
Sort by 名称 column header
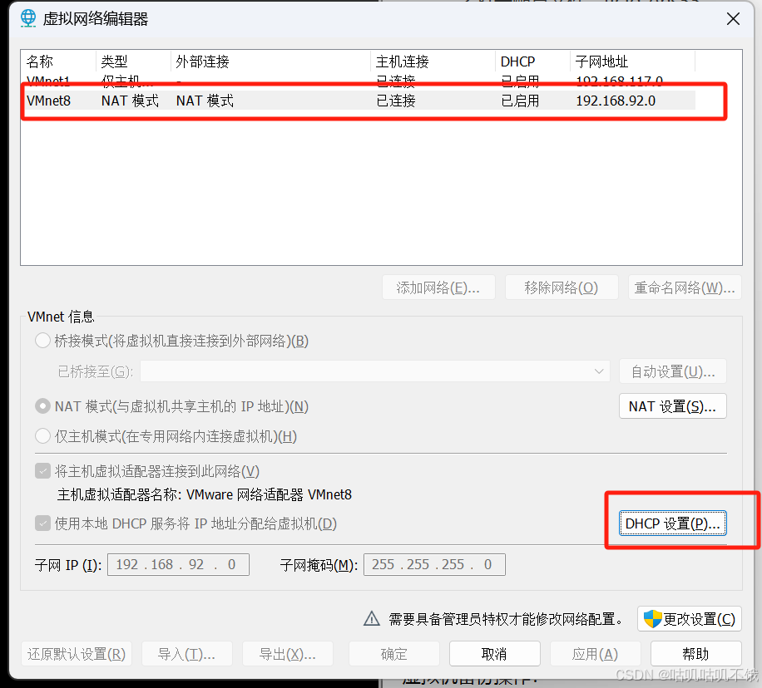(58, 61)
